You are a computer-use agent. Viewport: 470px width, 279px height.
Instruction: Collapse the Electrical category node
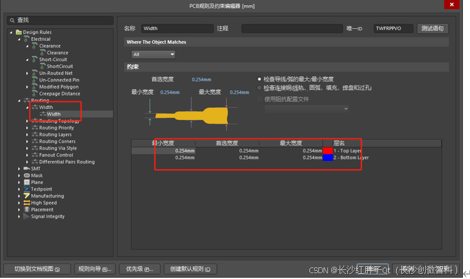pos(19,39)
